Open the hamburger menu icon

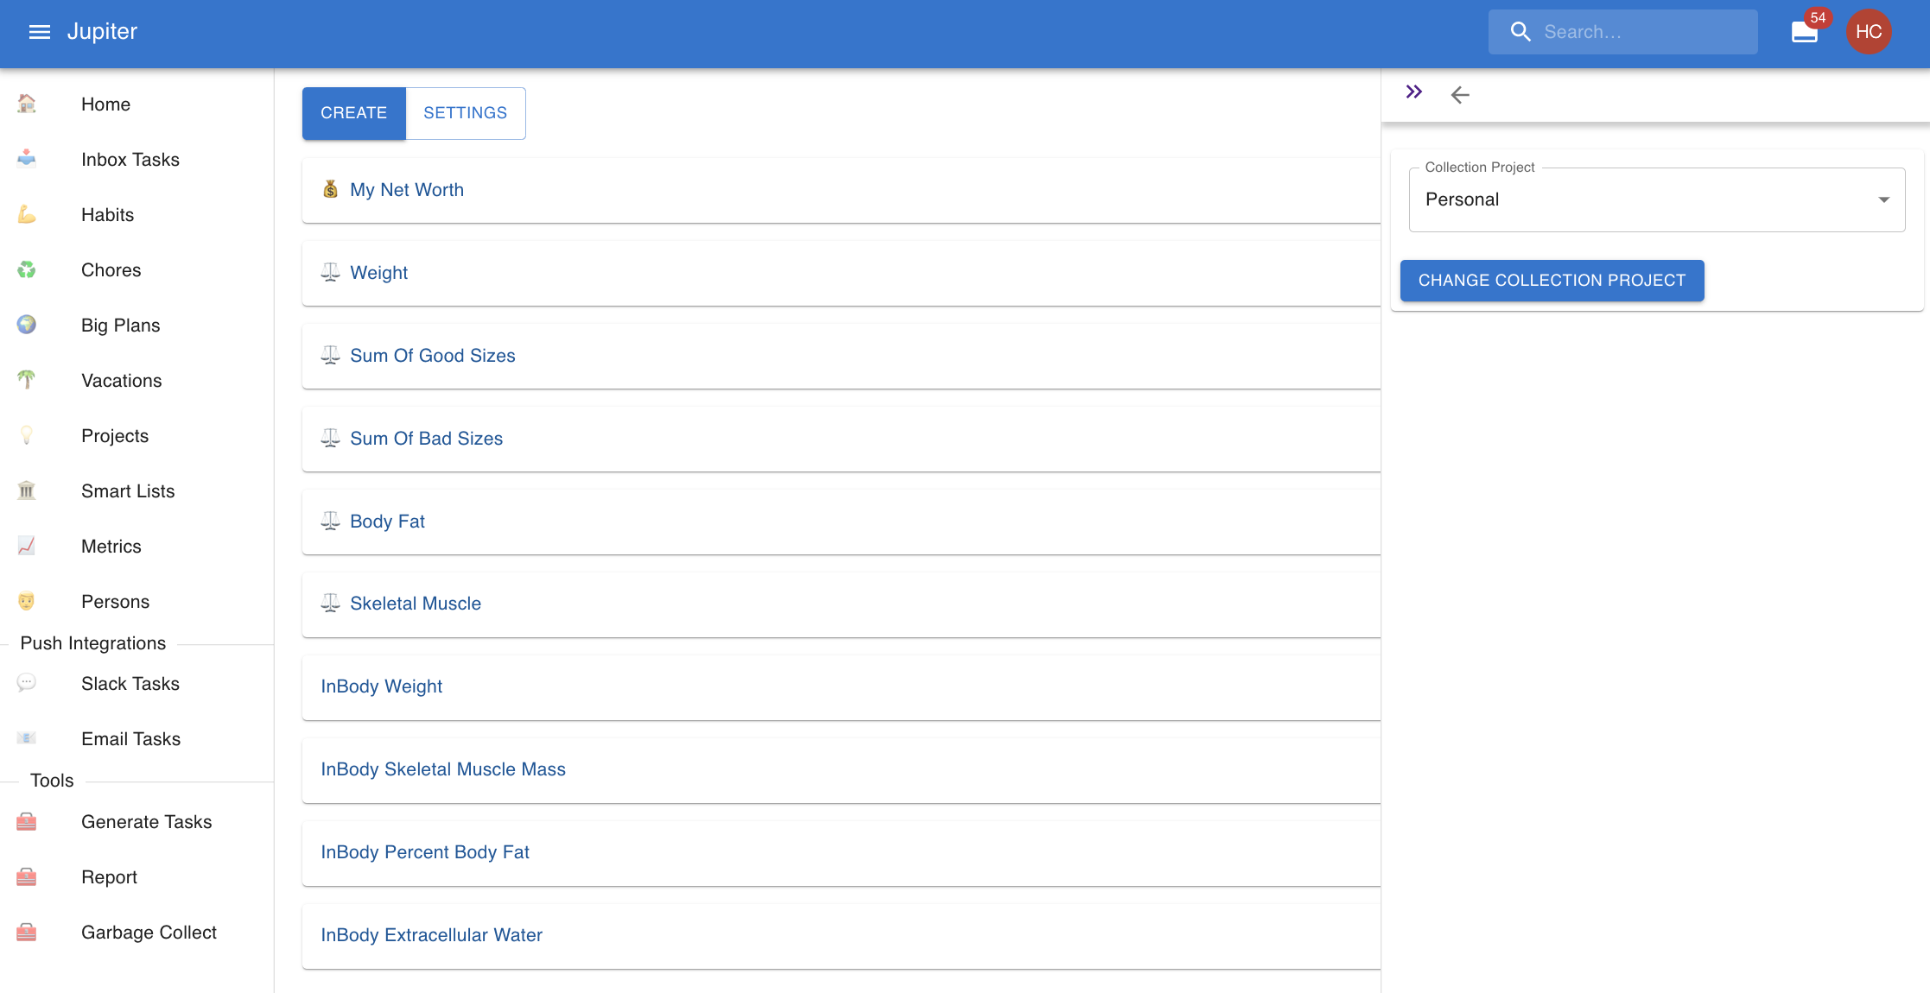[40, 32]
